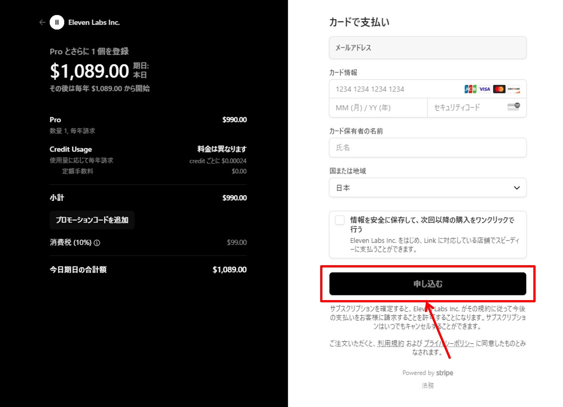563x407 pixels.
Task: Open the プライバシーポリシー link
Action: 449,343
